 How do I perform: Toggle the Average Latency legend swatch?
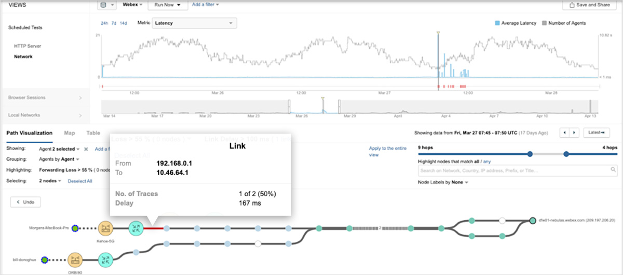(x=497, y=23)
